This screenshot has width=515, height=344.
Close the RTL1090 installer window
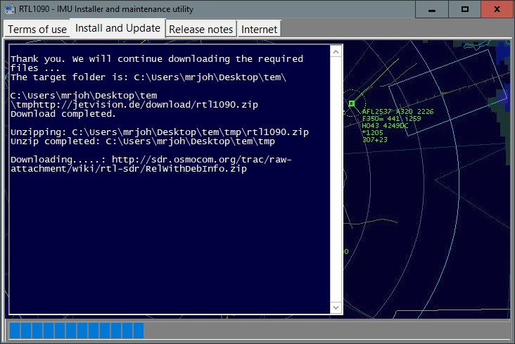[497, 9]
